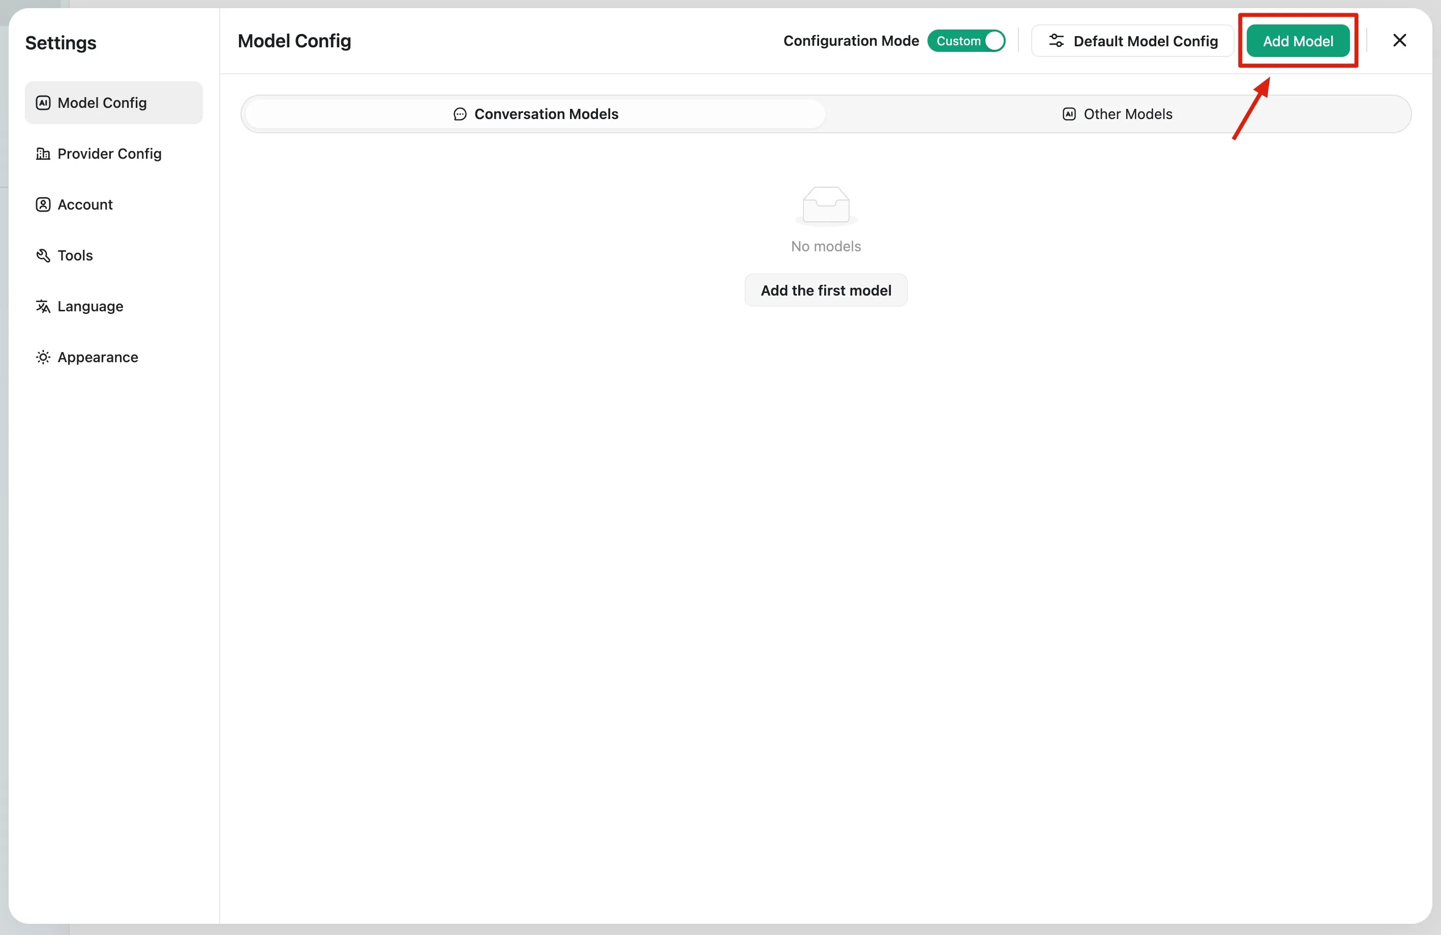Screen dimensions: 1441x935
Task: Open Provider Config settings section
Action: [109, 154]
